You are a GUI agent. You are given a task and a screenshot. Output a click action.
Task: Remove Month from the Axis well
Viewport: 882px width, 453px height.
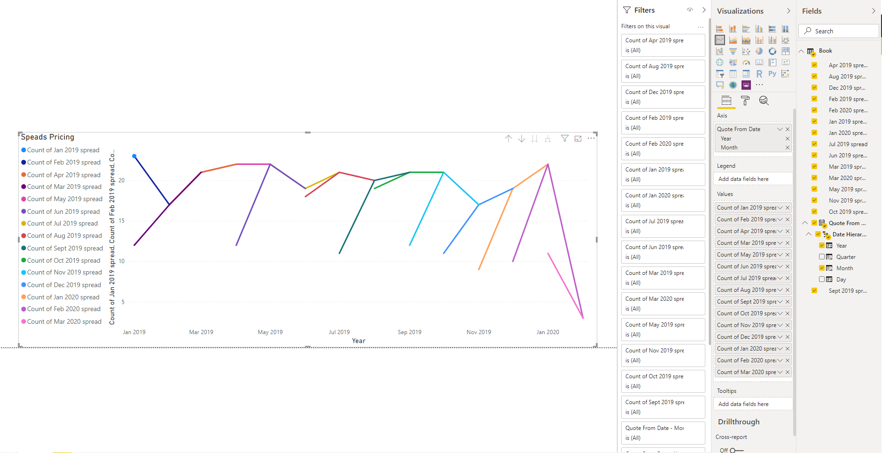788,148
